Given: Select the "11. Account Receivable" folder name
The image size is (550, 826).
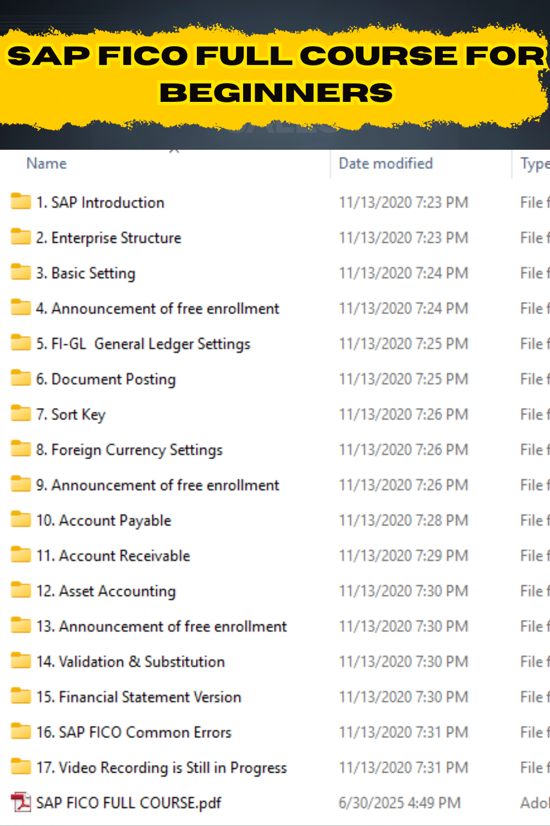Looking at the screenshot, I should tap(113, 556).
